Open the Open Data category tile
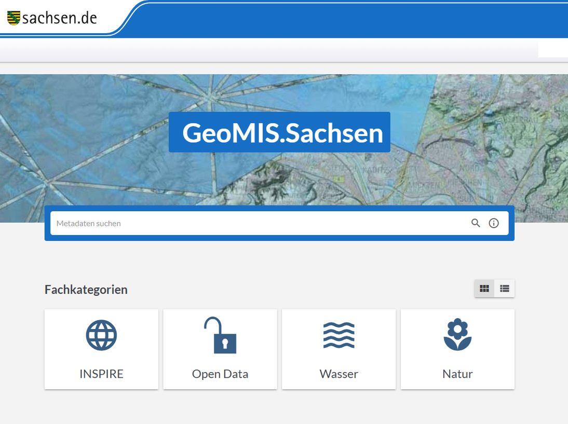Image resolution: width=568 pixels, height=424 pixels. tap(220, 349)
